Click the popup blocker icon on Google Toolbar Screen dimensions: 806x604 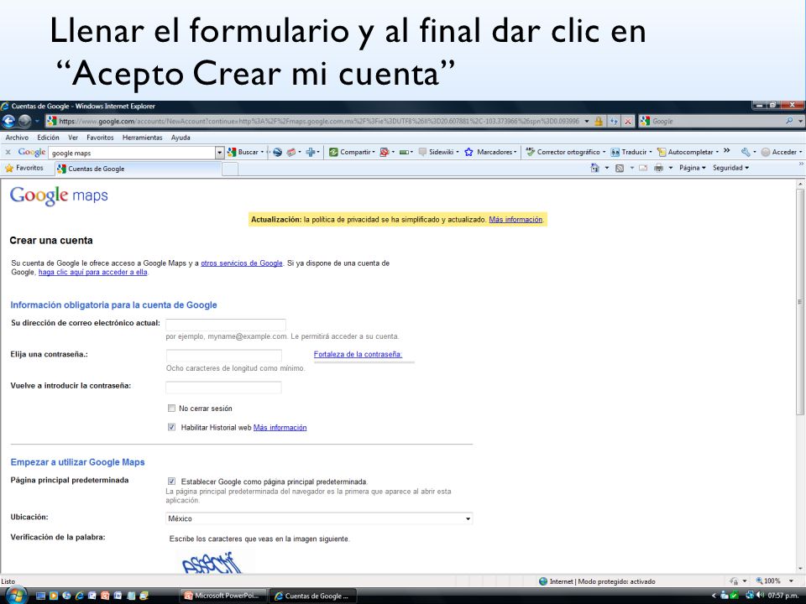pyautogui.click(x=384, y=152)
